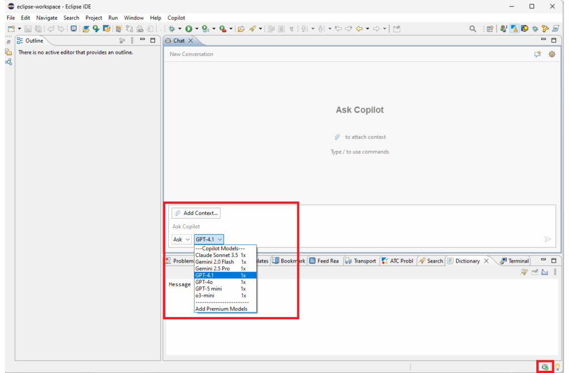The image size is (569, 373).
Task: Collapse the GPT-4.1 model combo box
Action: coord(209,239)
